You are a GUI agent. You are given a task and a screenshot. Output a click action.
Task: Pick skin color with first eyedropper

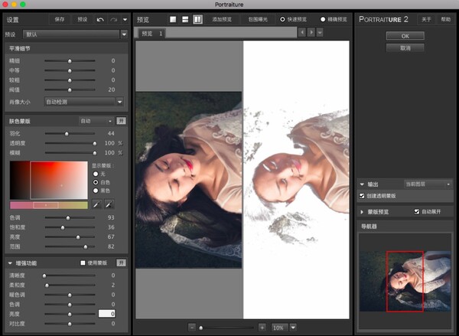point(96,204)
